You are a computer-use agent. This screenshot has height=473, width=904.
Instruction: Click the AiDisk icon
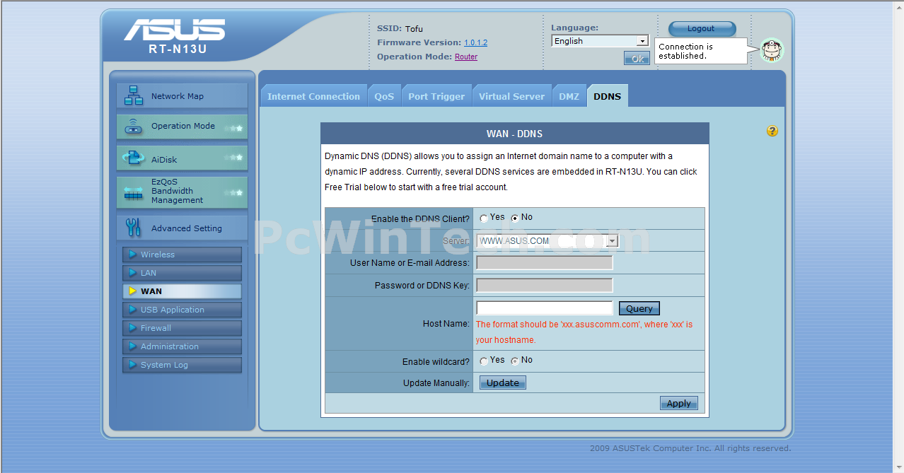point(134,158)
